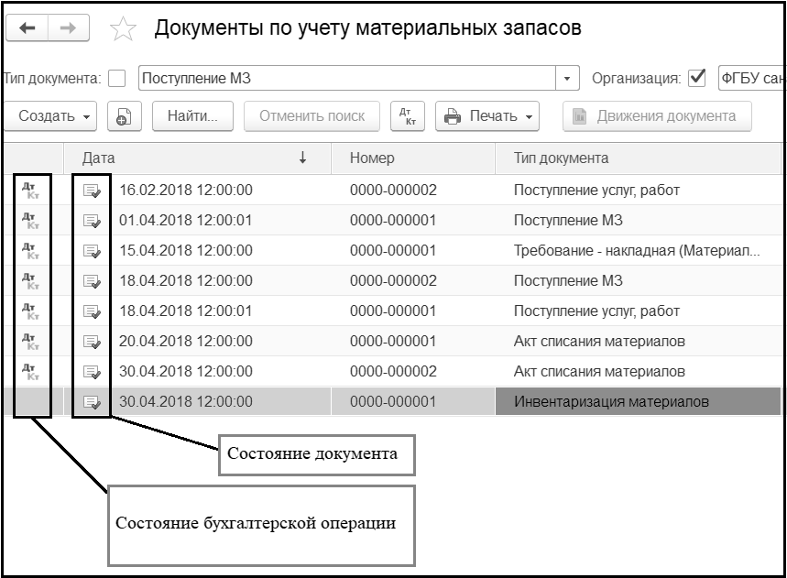Viewport: 787px width, 578px height.
Task: Click document state icon for 15.04.2018 row
Action: click(92, 251)
